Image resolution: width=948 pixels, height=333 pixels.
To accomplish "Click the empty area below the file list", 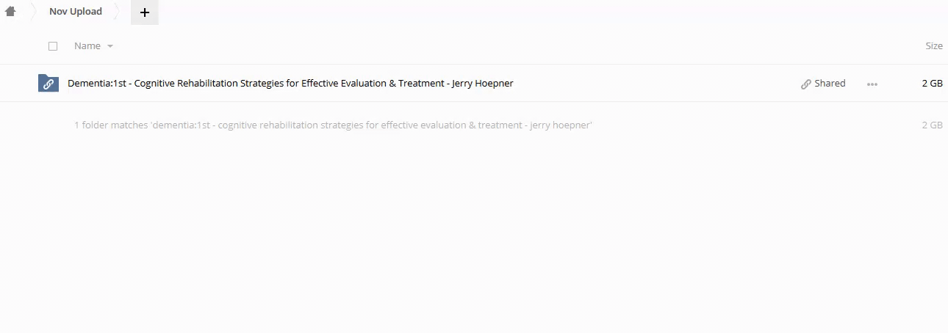I will 474,235.
